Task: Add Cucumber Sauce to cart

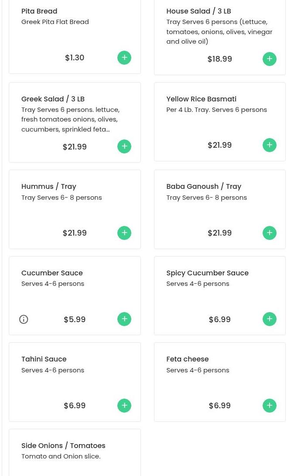Action: coord(124,319)
